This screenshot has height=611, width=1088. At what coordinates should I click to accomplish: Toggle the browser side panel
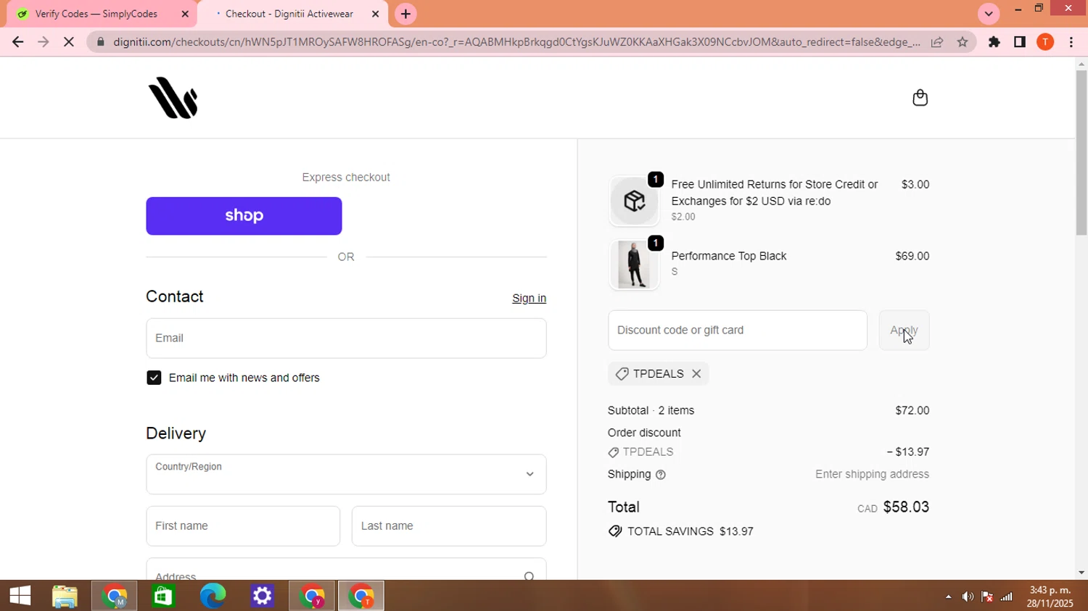click(x=1020, y=42)
